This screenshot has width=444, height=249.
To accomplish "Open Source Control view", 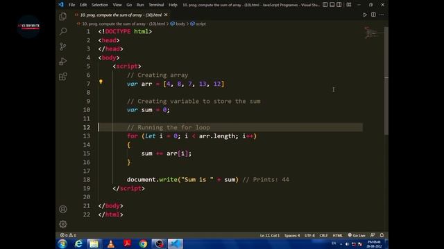I will 63,46.
